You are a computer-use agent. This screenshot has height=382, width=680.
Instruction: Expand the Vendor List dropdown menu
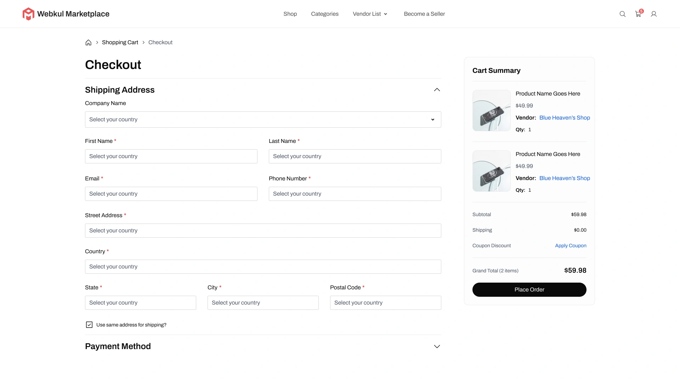[370, 14]
